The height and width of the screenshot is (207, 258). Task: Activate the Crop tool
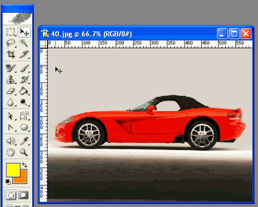click(11, 54)
